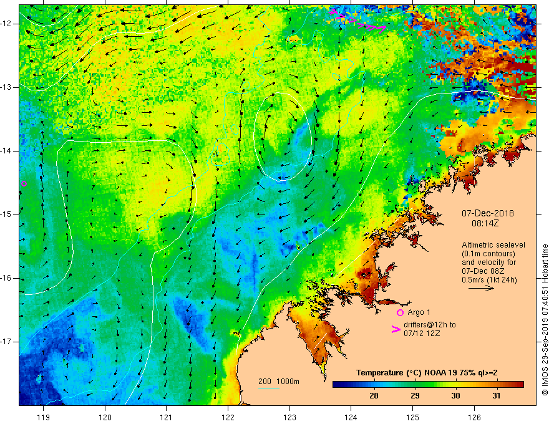
Task: Click the longitude axis label 123
Action: pos(289,417)
